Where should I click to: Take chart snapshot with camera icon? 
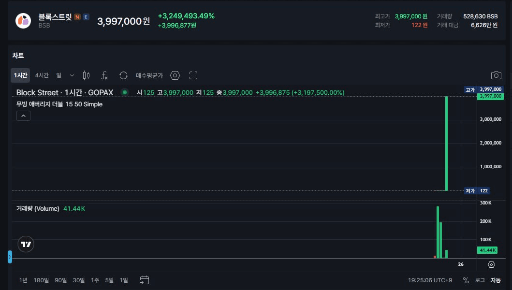coord(496,75)
